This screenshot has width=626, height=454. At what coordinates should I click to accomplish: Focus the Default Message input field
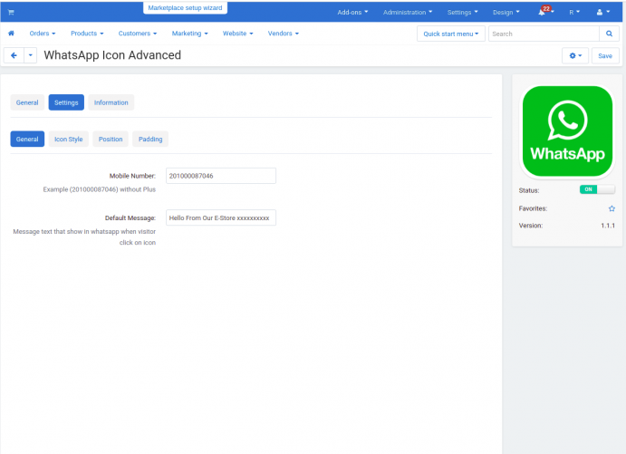click(221, 217)
